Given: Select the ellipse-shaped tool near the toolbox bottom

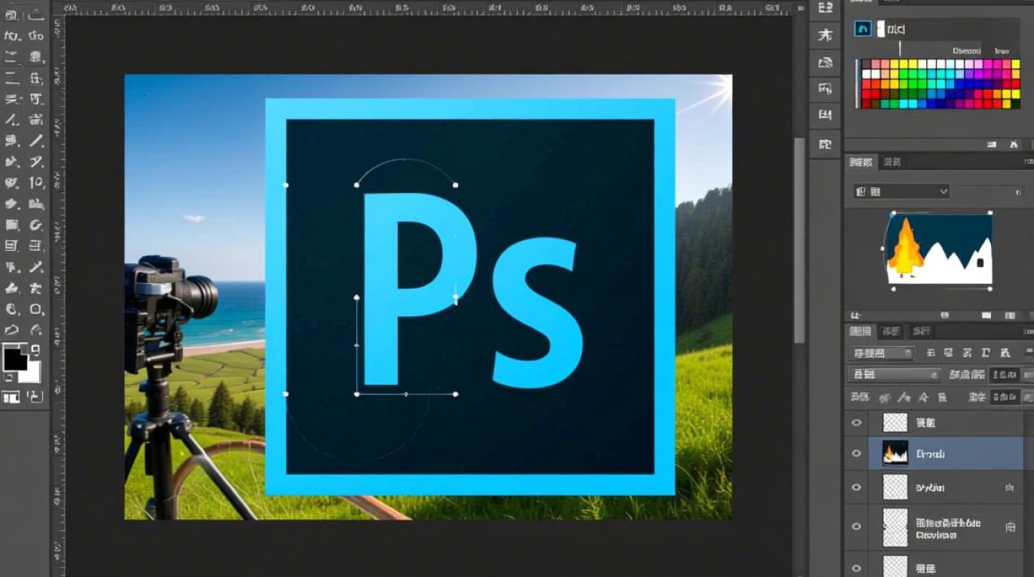Looking at the screenshot, I should point(36,309).
